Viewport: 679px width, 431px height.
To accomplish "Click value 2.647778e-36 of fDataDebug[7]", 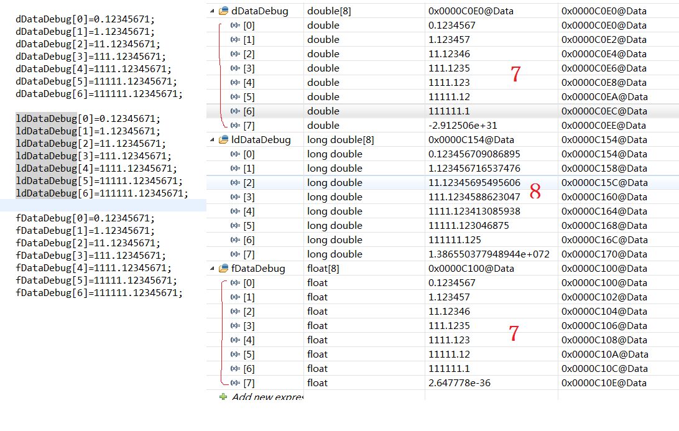I will [460, 382].
